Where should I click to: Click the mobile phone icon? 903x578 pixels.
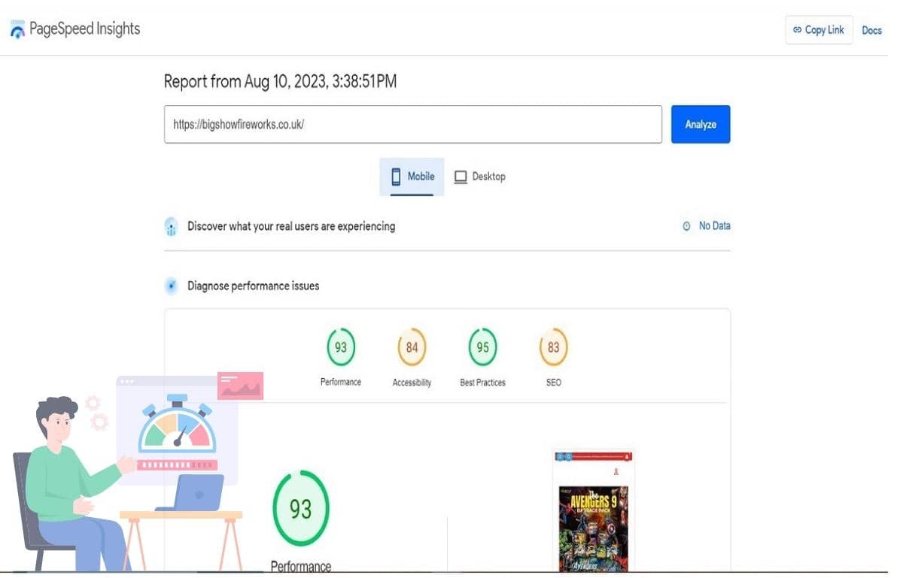(396, 177)
